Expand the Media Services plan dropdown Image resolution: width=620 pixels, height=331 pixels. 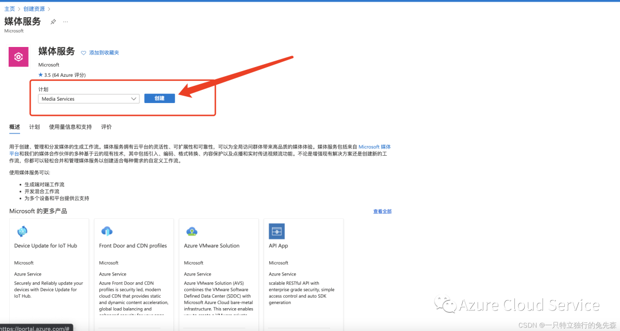tap(88, 98)
